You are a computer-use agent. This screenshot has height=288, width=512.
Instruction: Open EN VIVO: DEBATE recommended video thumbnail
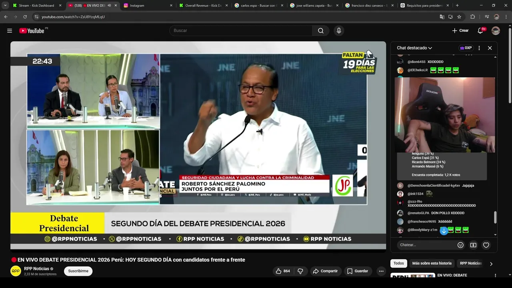[413, 276]
